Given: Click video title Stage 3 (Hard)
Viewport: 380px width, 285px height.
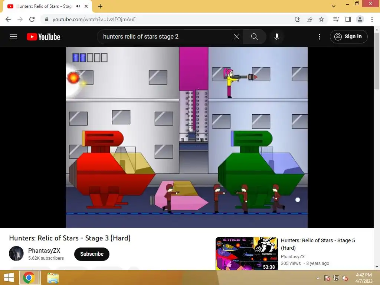Looking at the screenshot, I should [x=70, y=238].
